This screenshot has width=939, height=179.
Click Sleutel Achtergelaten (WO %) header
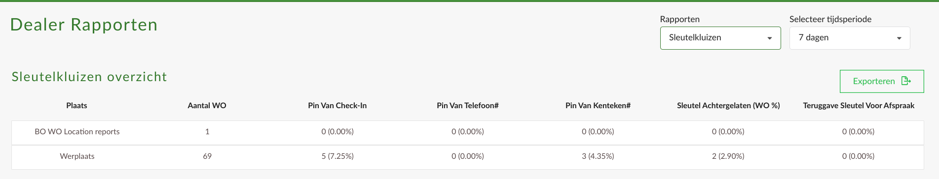[728, 106]
